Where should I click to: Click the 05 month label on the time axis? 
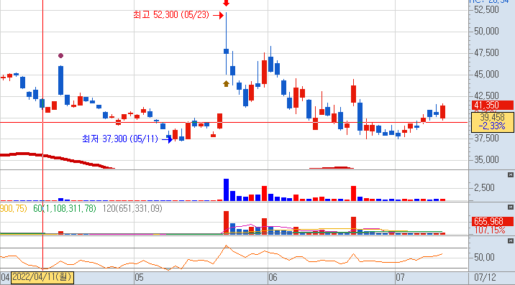pos(139,278)
